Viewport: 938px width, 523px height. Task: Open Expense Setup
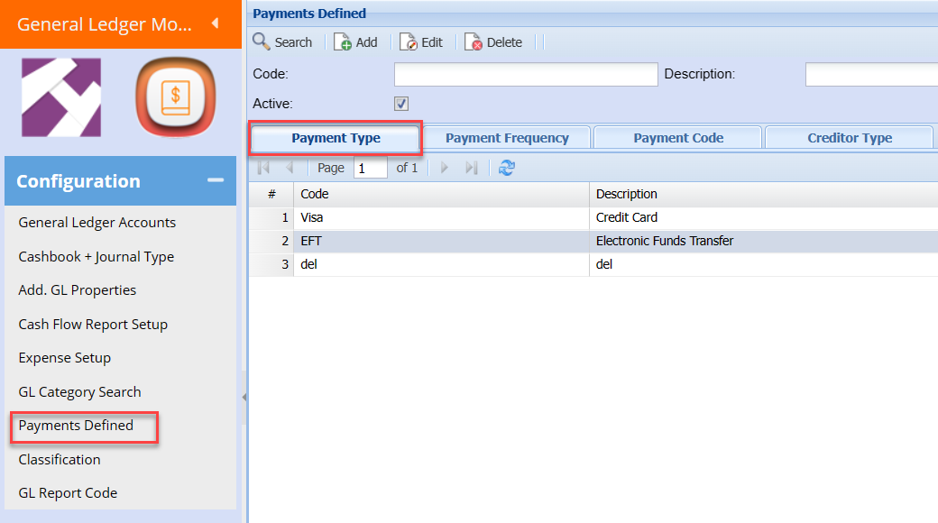tap(65, 358)
